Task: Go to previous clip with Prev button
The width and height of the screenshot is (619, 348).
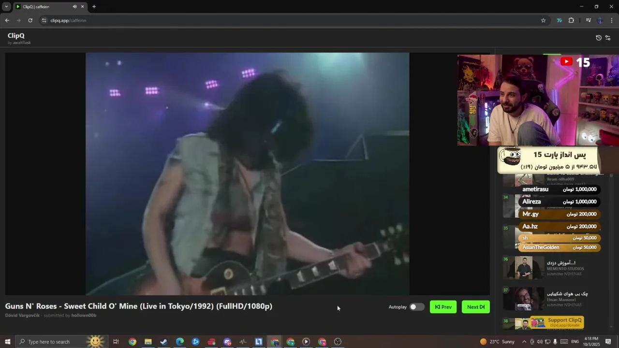Action: (x=443, y=307)
